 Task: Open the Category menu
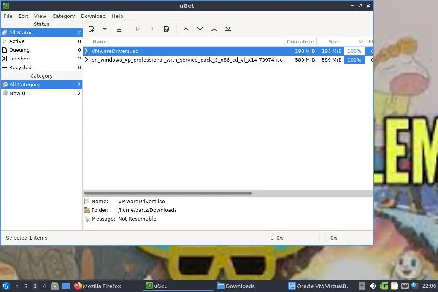63,16
